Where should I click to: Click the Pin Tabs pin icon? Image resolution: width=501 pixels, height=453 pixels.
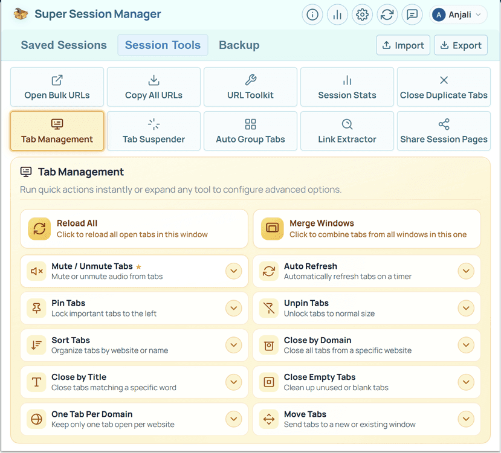click(37, 308)
